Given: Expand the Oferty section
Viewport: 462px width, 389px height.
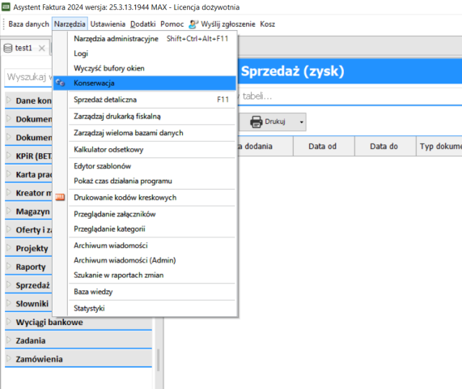Looking at the screenshot, I should [9, 229].
